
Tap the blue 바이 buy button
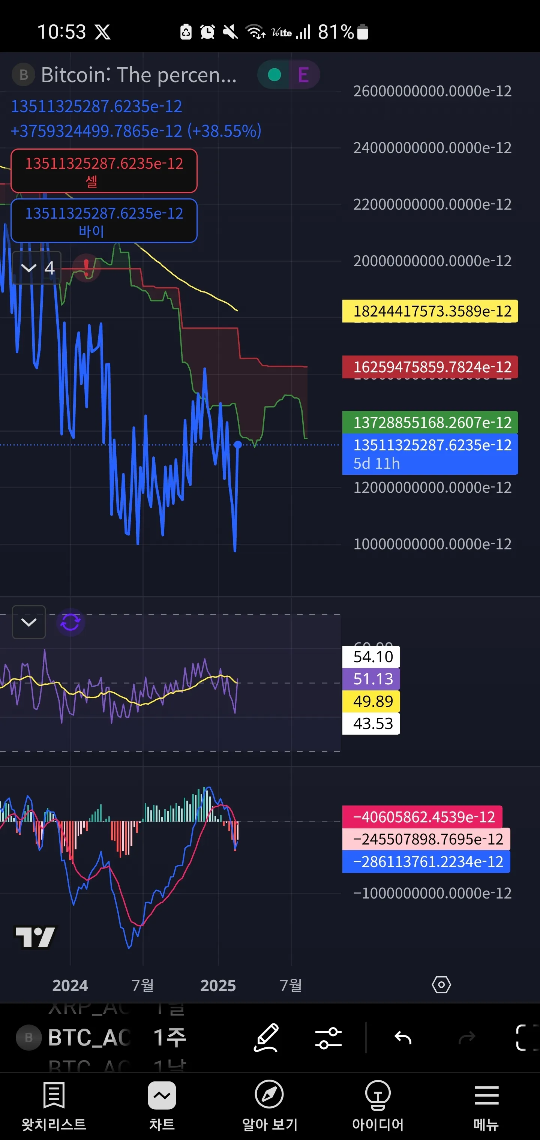pos(104,221)
